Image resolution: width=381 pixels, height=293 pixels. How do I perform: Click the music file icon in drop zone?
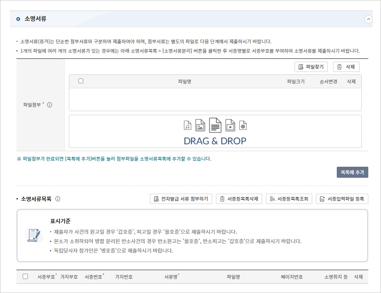tap(187, 125)
